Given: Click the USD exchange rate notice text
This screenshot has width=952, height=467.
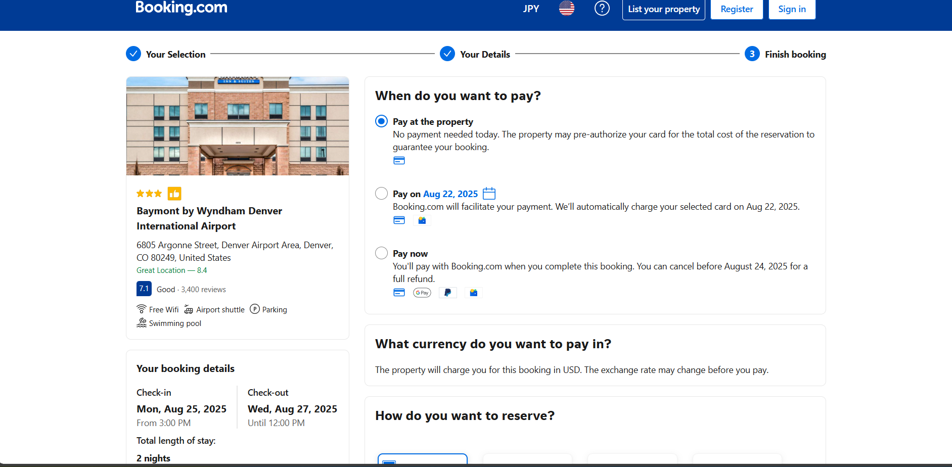Looking at the screenshot, I should (x=572, y=370).
